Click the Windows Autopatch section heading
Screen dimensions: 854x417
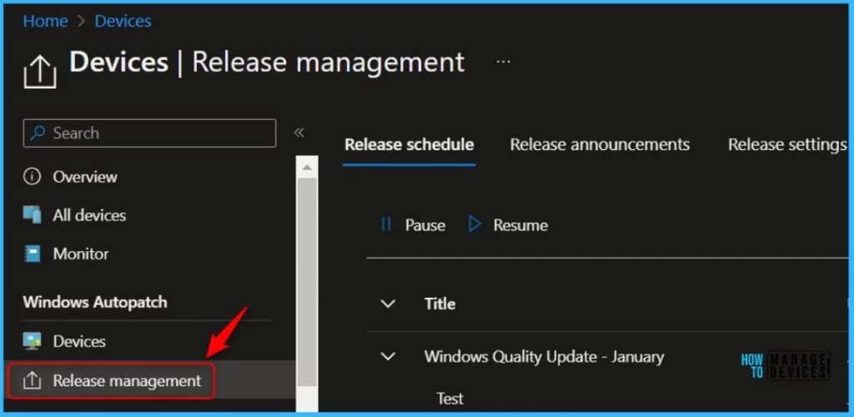[x=95, y=302]
